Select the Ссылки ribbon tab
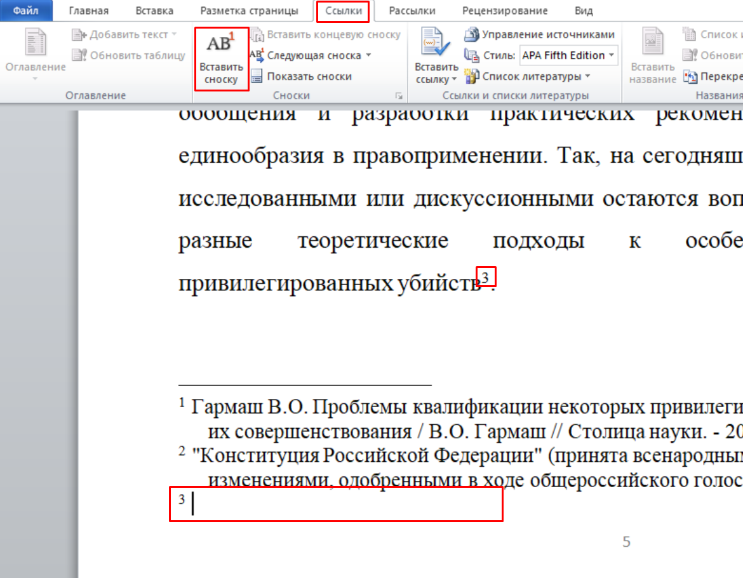 344,10
